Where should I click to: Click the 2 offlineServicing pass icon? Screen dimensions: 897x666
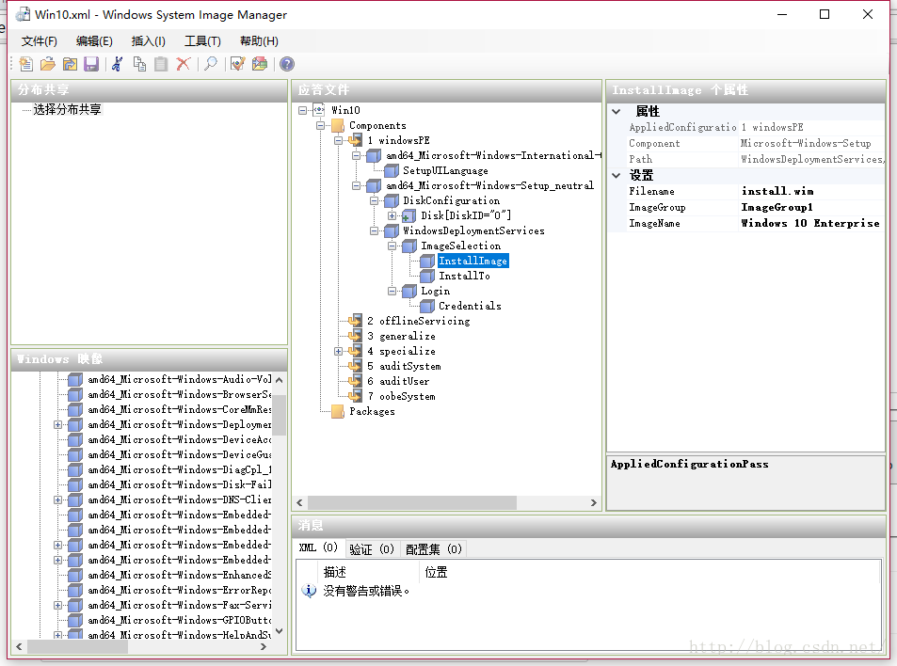pyautogui.click(x=355, y=321)
